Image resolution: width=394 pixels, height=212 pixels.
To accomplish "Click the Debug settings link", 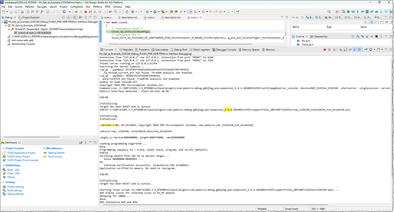I will [15, 194].
